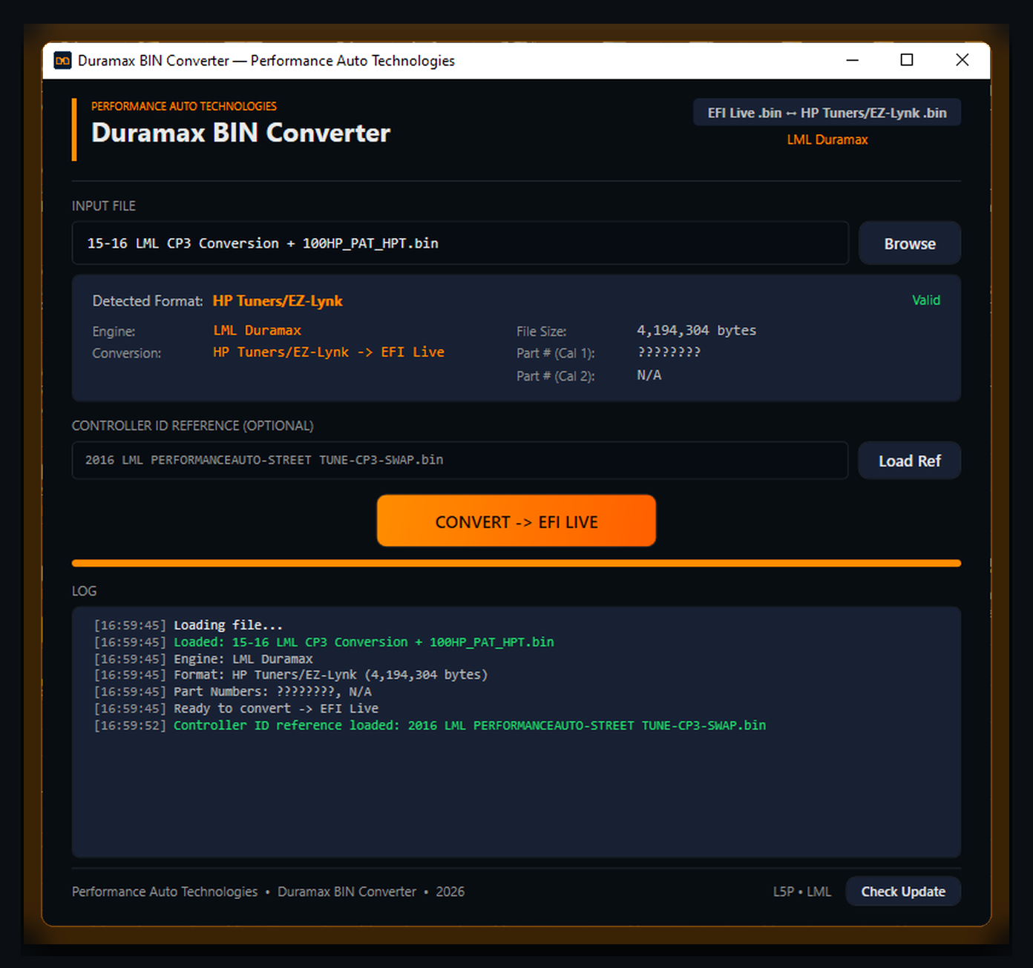Screen dimensions: 1033x968
Task: Click the LML Duramax label under the badge
Action: point(827,139)
